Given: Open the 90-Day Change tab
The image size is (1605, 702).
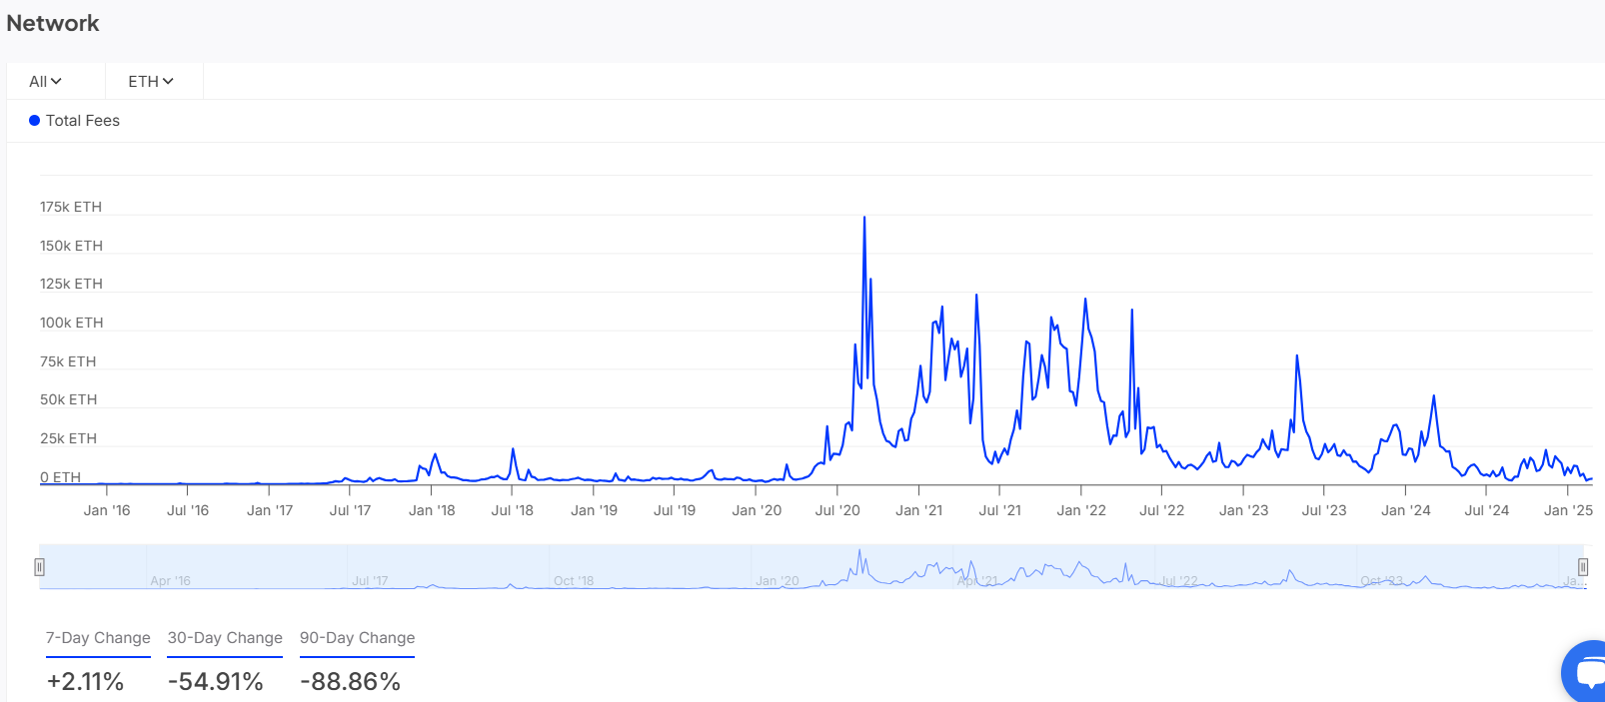Looking at the screenshot, I should 357,638.
